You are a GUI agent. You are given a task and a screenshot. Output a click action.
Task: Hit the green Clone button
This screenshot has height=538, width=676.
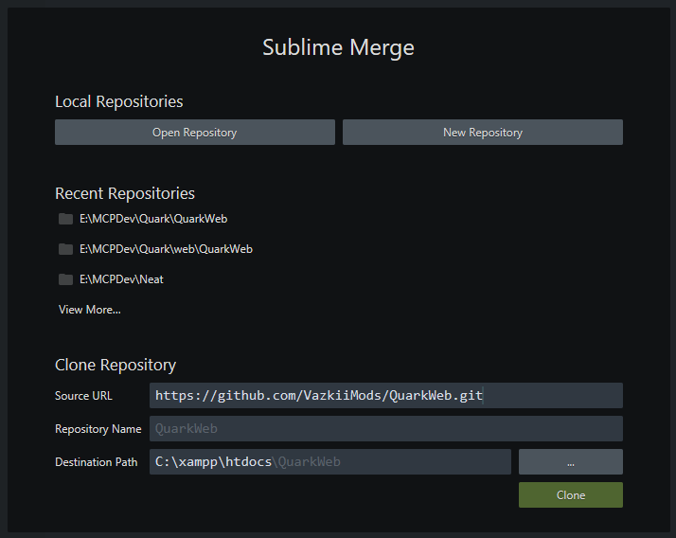[x=570, y=495]
